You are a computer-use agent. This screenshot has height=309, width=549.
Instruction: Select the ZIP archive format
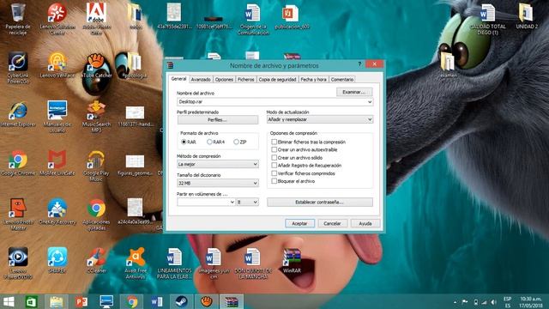point(240,142)
